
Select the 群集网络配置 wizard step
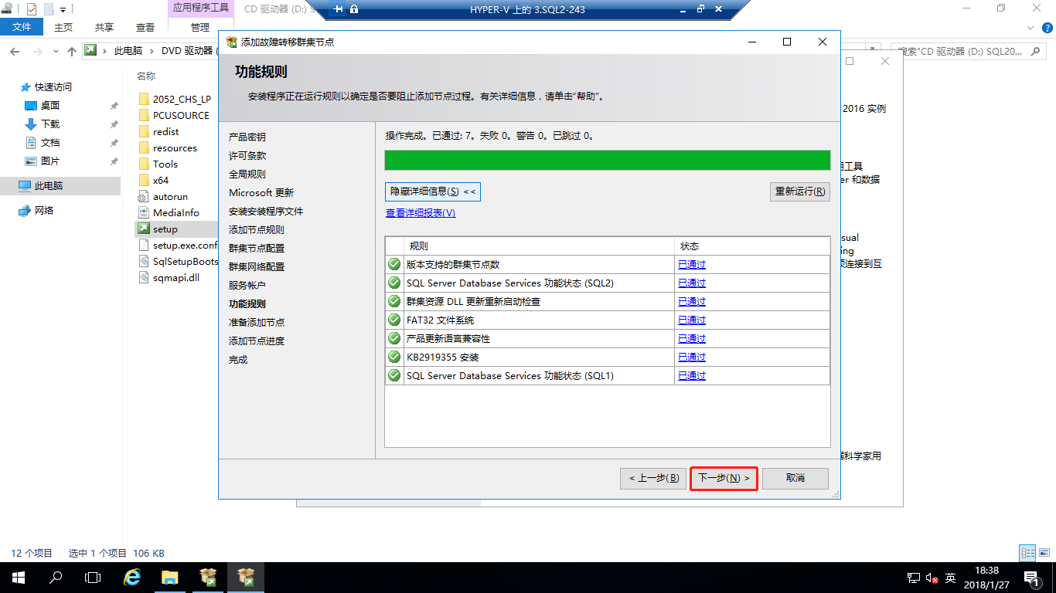(257, 267)
